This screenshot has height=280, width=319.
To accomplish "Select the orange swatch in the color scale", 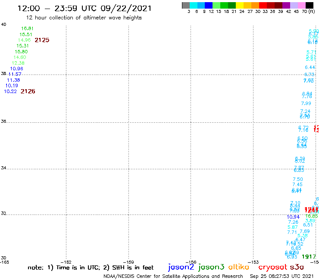I will (255, 5).
